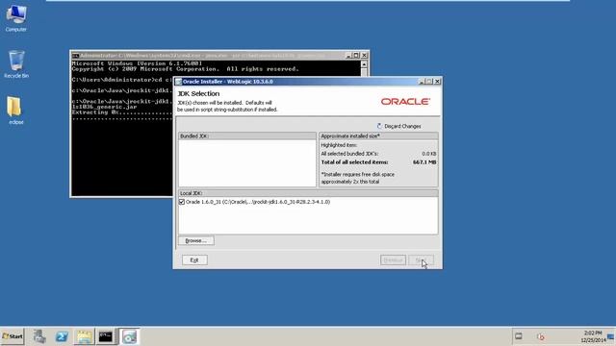This screenshot has height=346, width=616.
Task: Switch to the command prompt taskbar button
Action: click(106, 336)
